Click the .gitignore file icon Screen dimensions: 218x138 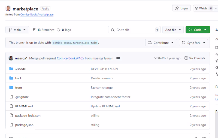pos(11,96)
